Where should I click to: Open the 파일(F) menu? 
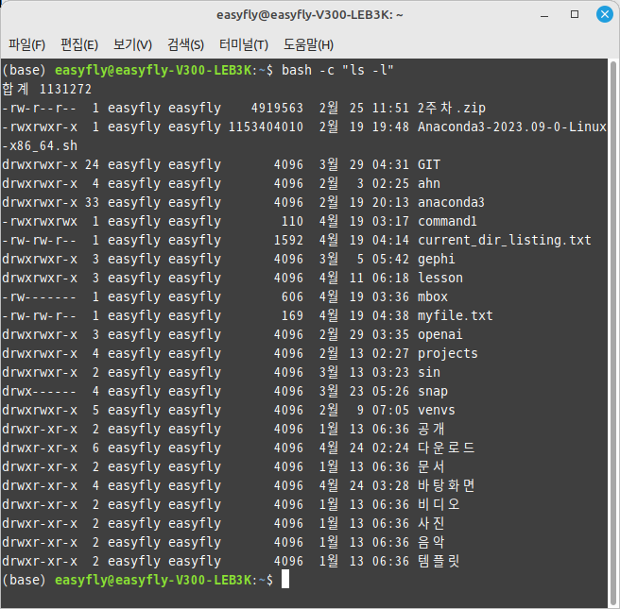(26, 44)
